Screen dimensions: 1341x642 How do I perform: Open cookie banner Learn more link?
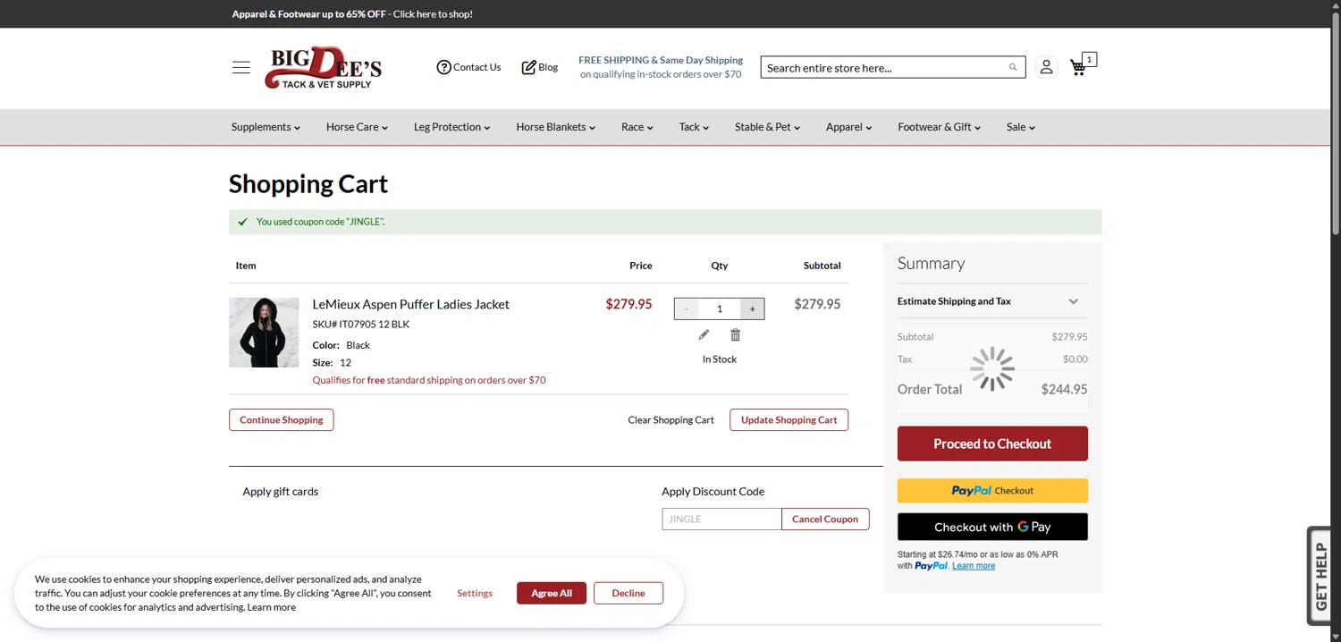(271, 607)
